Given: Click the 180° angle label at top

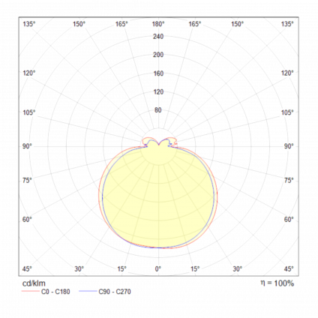Looking at the screenshot, I should point(158,24).
